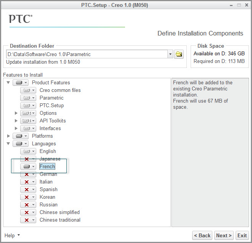Click the Exit button

click(242, 235)
